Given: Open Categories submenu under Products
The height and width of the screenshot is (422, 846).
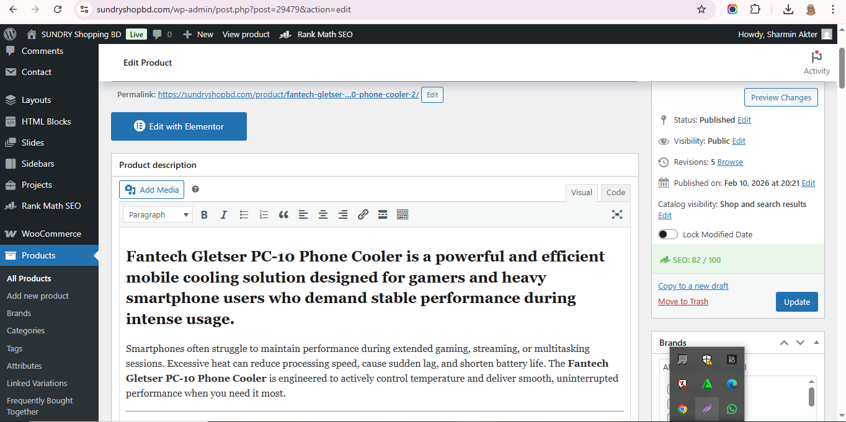Looking at the screenshot, I should click(26, 330).
